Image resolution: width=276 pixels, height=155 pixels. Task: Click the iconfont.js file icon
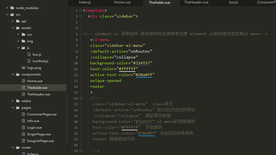[x=29, y=61]
